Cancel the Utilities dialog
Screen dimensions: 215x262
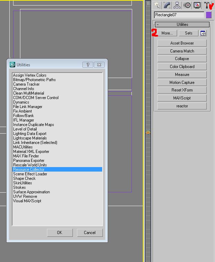[x=90, y=233]
